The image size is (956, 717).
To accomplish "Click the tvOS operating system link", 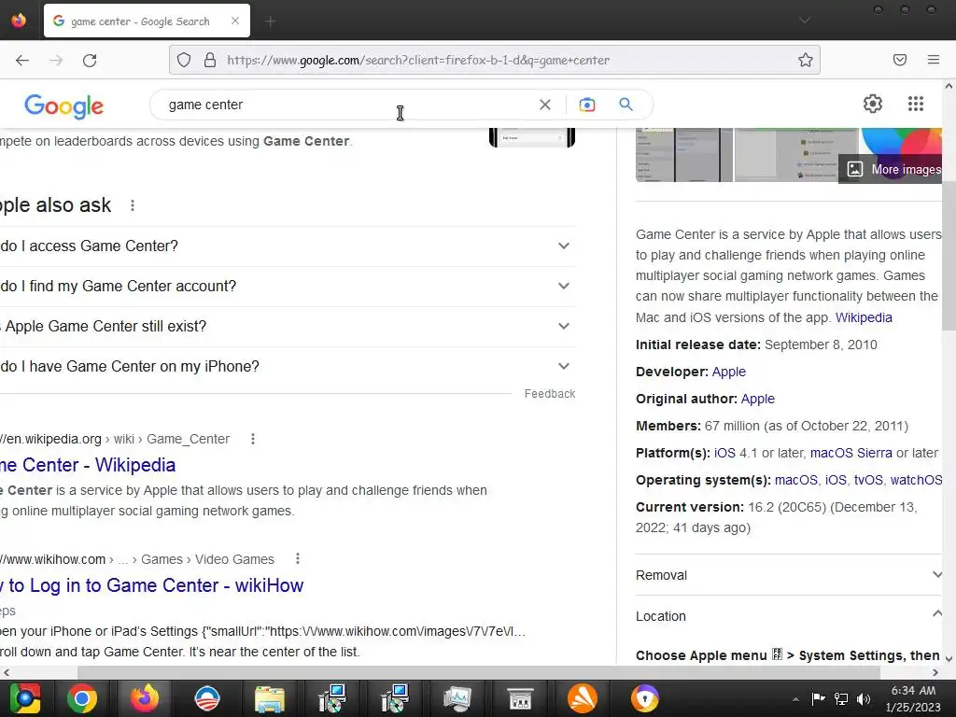I will tap(868, 480).
